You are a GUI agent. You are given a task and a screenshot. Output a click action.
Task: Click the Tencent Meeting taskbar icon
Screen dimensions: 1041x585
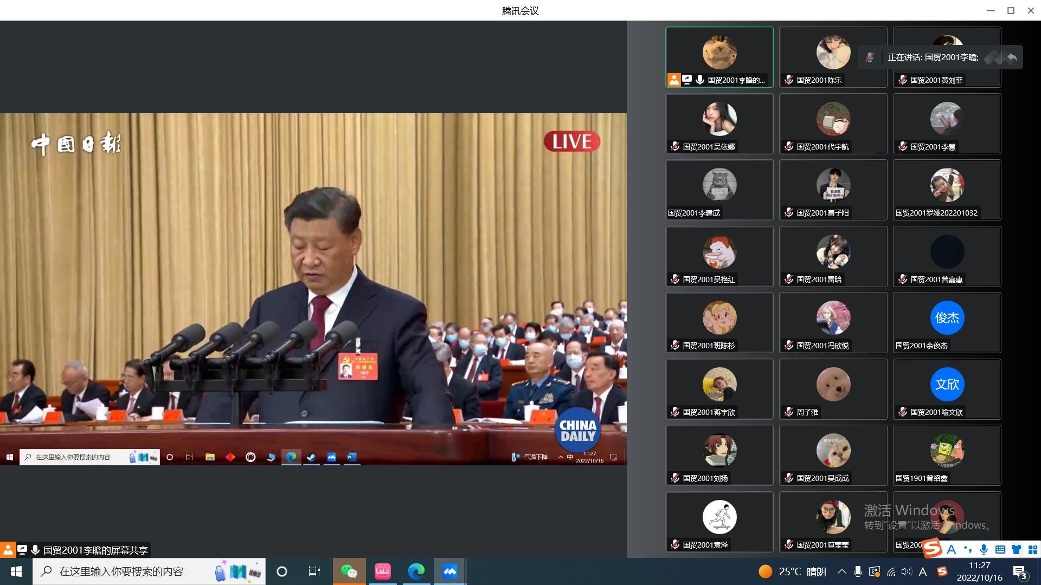(449, 571)
